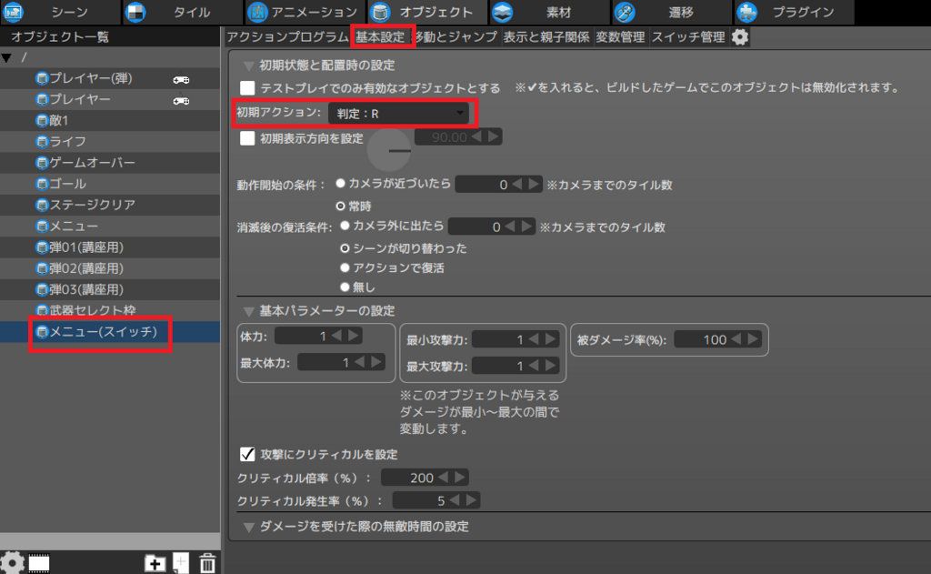
Task: Switch to 移動とジャンプ tab
Action: pos(456,36)
